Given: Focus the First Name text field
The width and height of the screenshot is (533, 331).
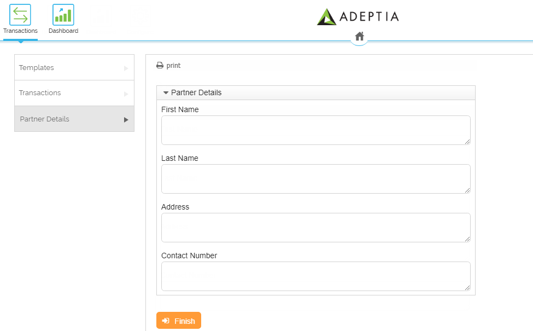Looking at the screenshot, I should pyautogui.click(x=315, y=130).
